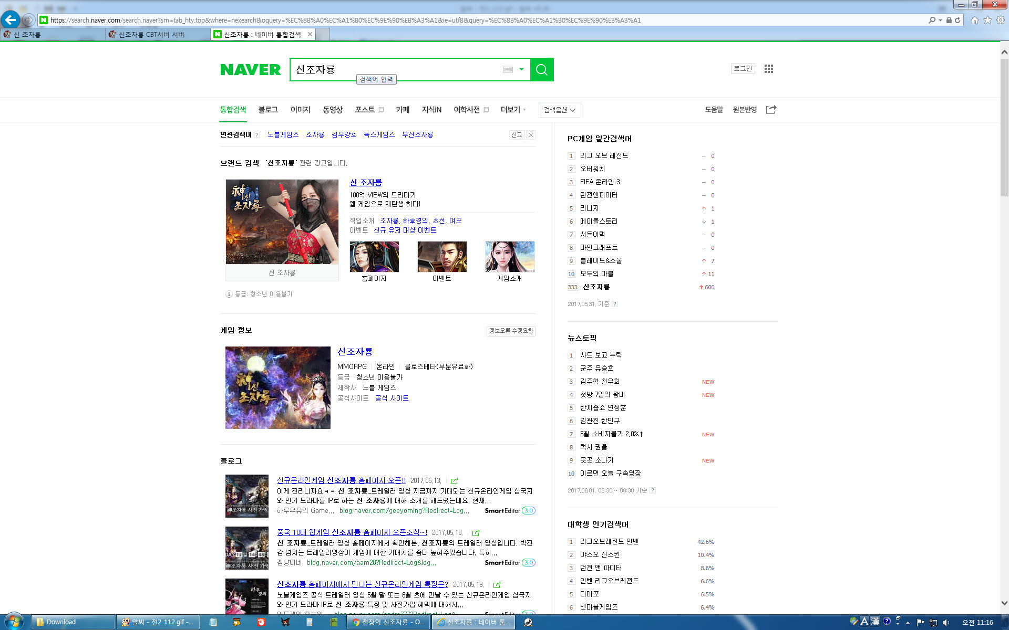Refresh the page with the reload icon

tap(957, 20)
